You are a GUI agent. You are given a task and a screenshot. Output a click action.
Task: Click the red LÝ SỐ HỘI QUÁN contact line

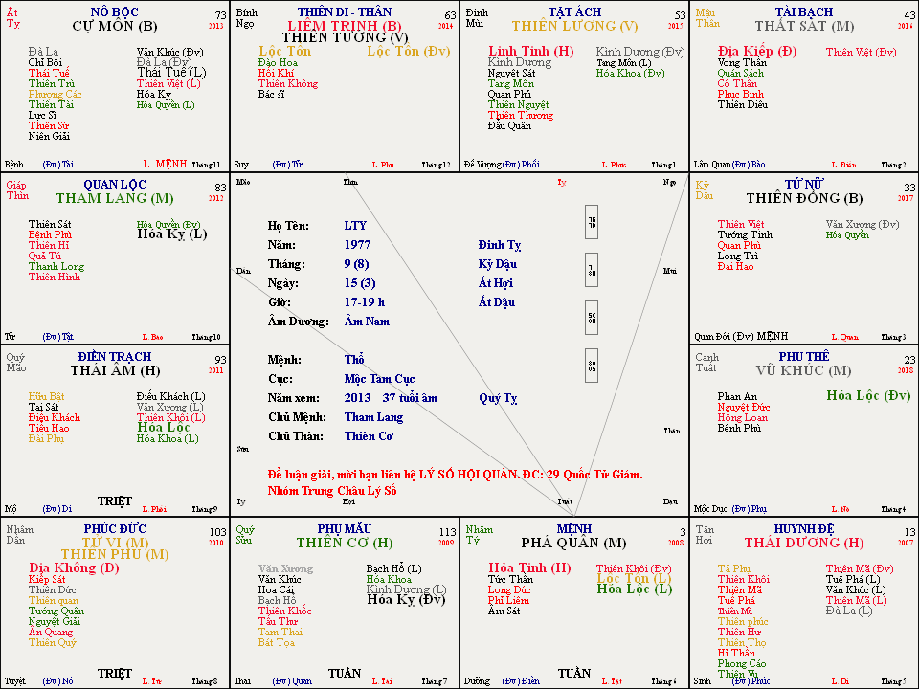[456, 475]
